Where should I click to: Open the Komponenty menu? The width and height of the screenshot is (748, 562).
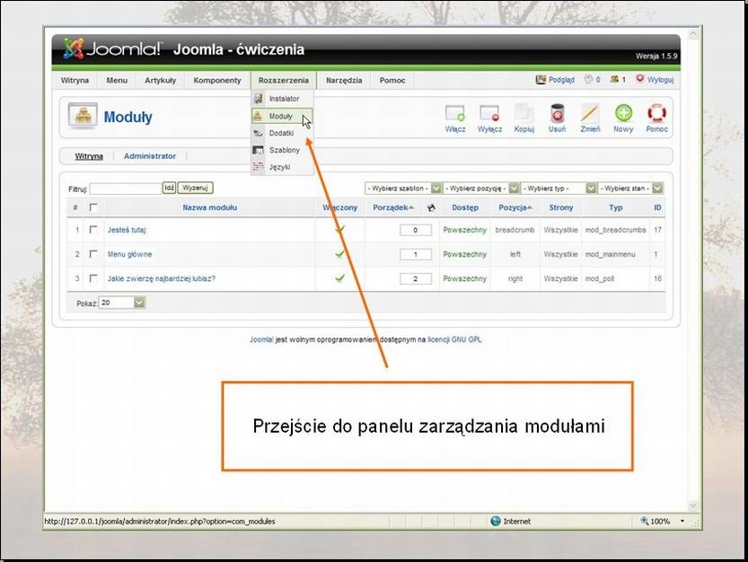click(x=217, y=80)
